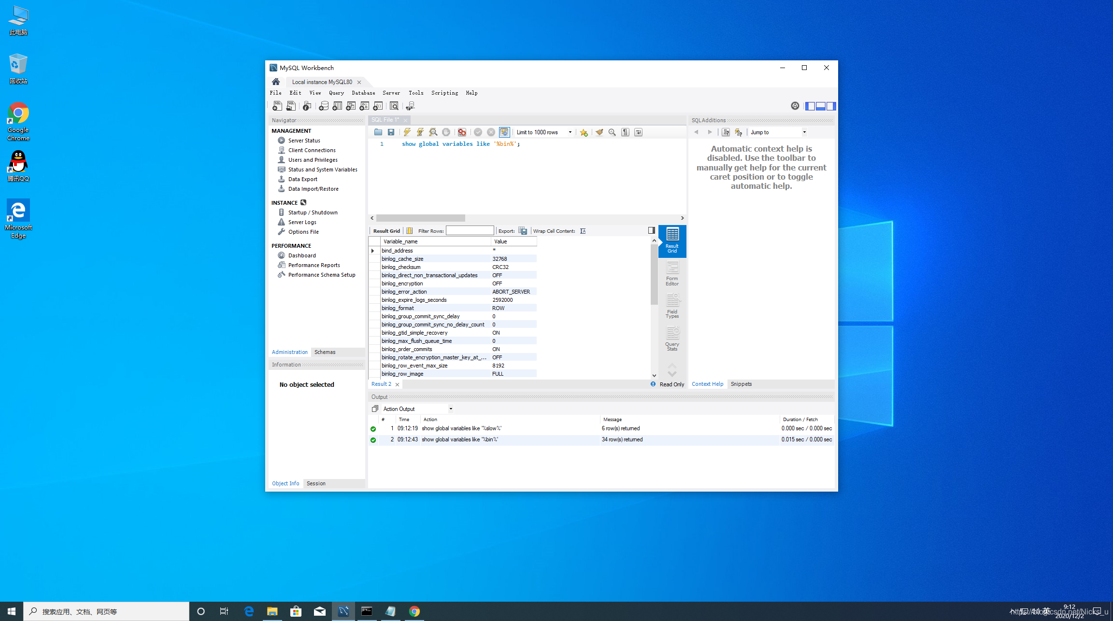Toggle invisible characters display with the pilcrow icon
Viewport: 1113px width, 621px height.
pyautogui.click(x=625, y=132)
